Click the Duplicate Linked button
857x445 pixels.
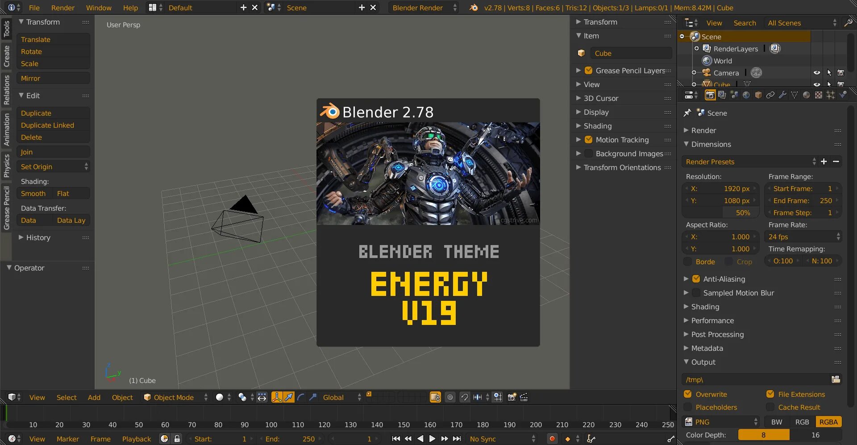[53, 125]
